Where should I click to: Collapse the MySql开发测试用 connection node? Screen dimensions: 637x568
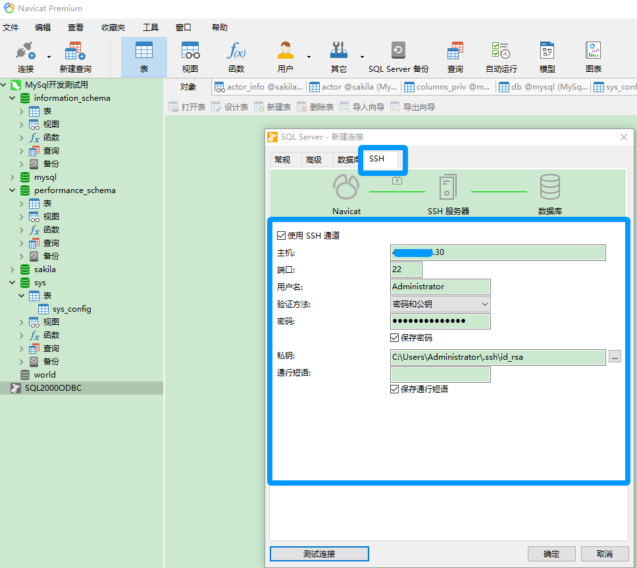coord(3,85)
